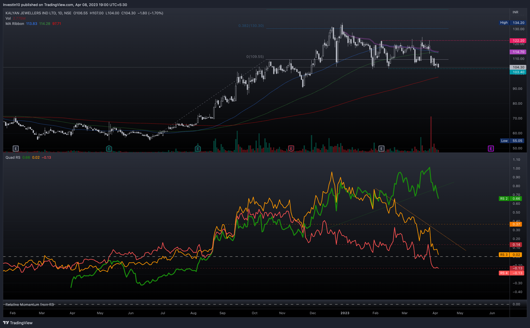Click the tall red volume bar in late March 2023
Screen dimensions: 530x328
click(x=431, y=134)
